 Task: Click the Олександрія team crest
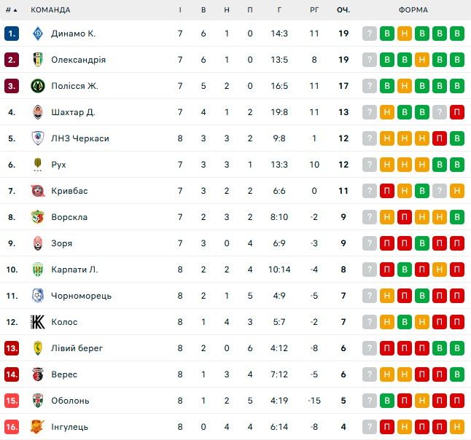coord(38,60)
